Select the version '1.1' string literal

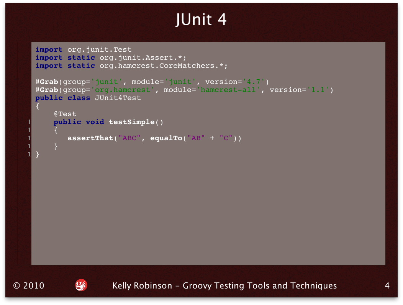point(316,90)
